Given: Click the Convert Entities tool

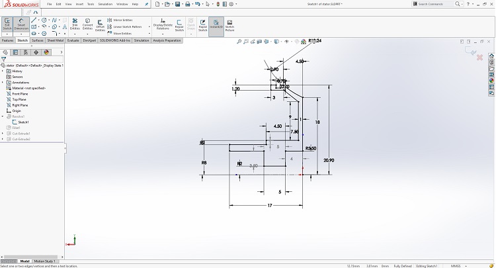Looking at the screenshot, I should click(x=87, y=24).
